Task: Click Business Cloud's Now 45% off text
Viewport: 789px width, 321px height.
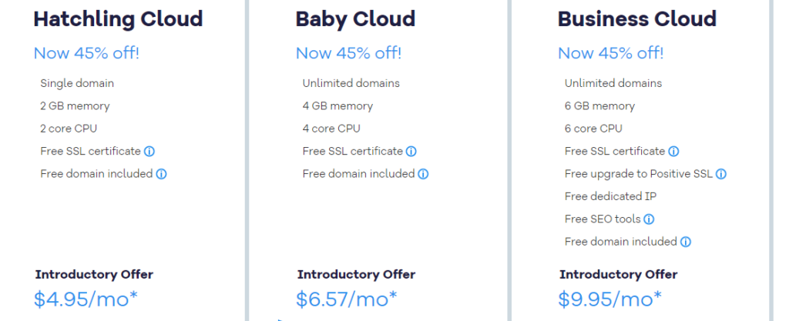Action: click(x=611, y=53)
